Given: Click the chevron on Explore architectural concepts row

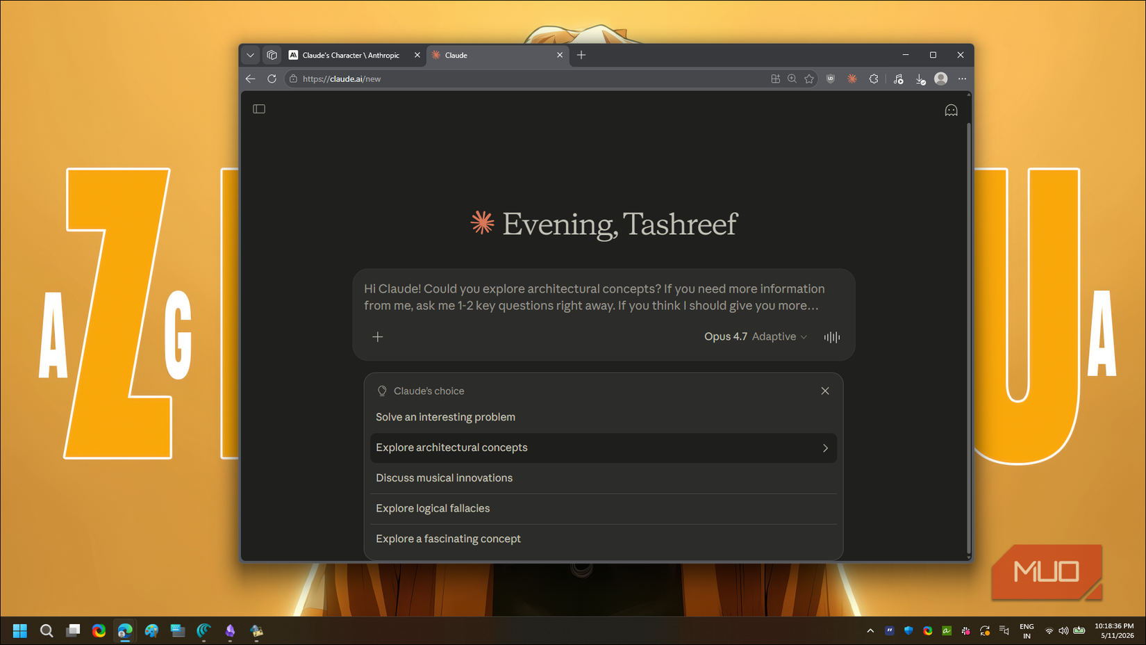Looking at the screenshot, I should click(825, 448).
